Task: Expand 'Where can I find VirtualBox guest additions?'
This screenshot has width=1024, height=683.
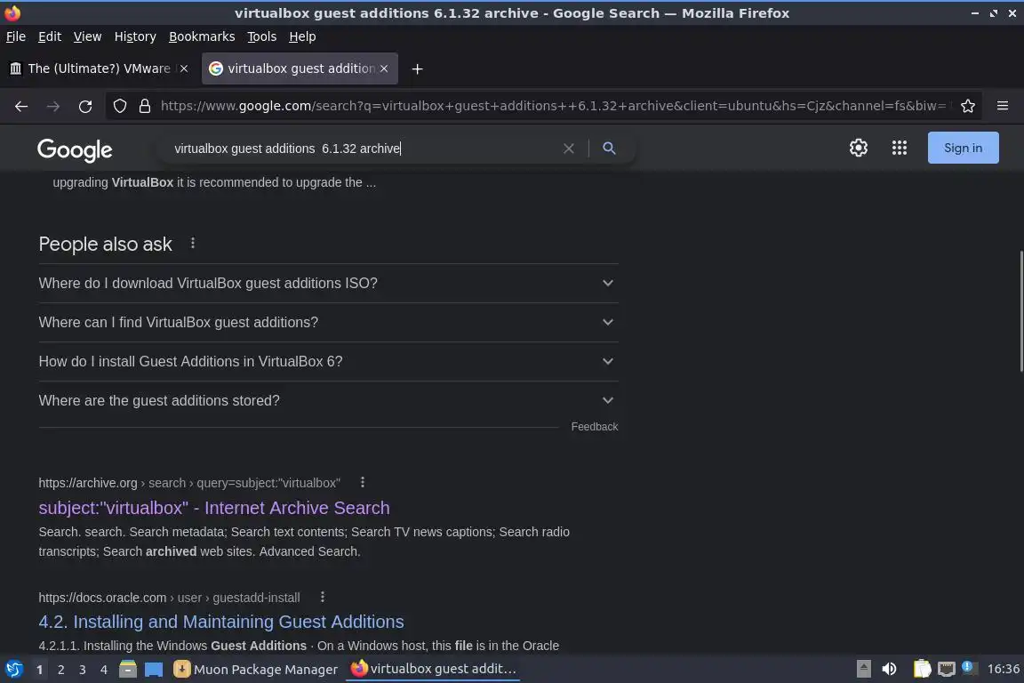Action: pyautogui.click(x=328, y=322)
